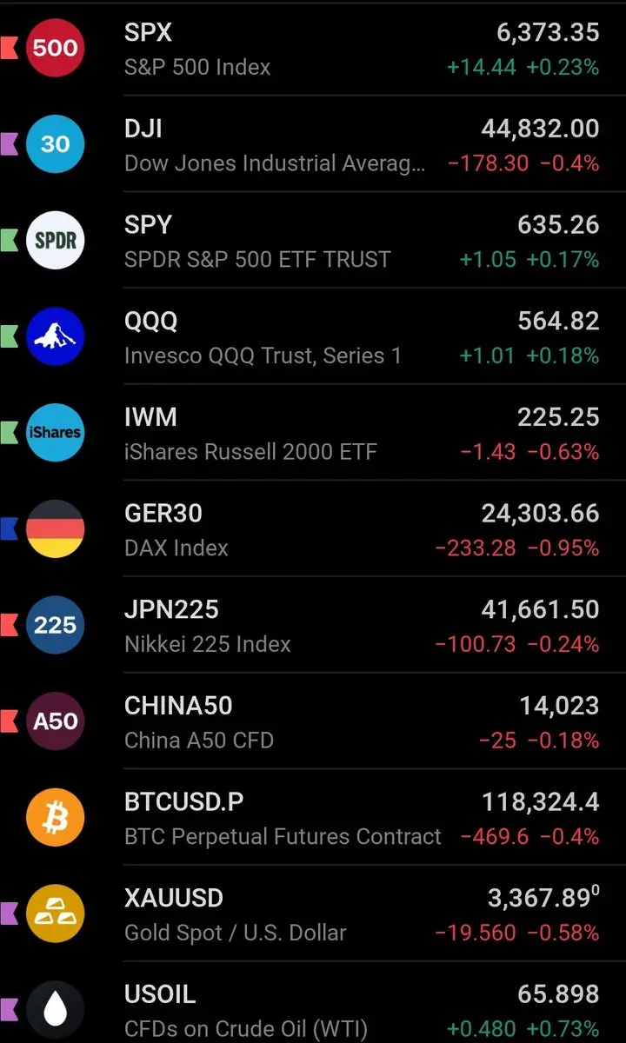Click the red flag marker beside SPX

9,47
